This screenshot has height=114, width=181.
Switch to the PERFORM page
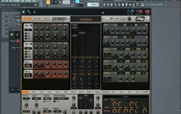37,19
